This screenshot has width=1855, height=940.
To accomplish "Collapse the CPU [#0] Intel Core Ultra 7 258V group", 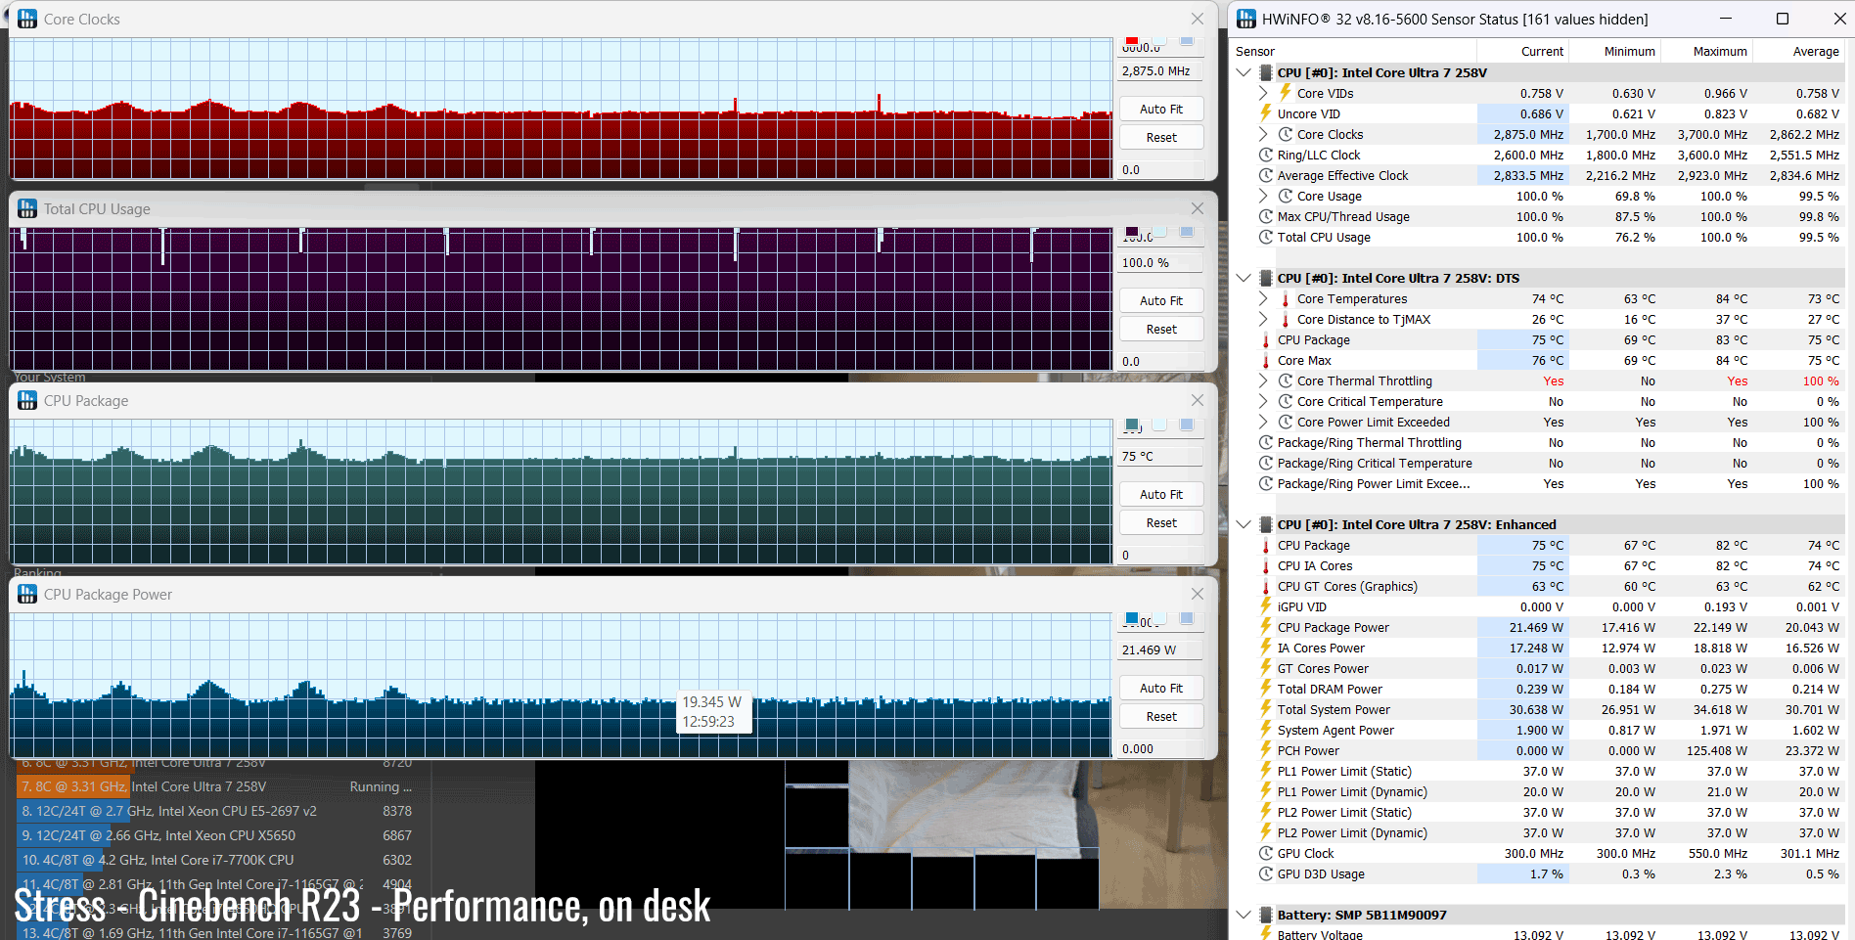I will [x=1244, y=72].
